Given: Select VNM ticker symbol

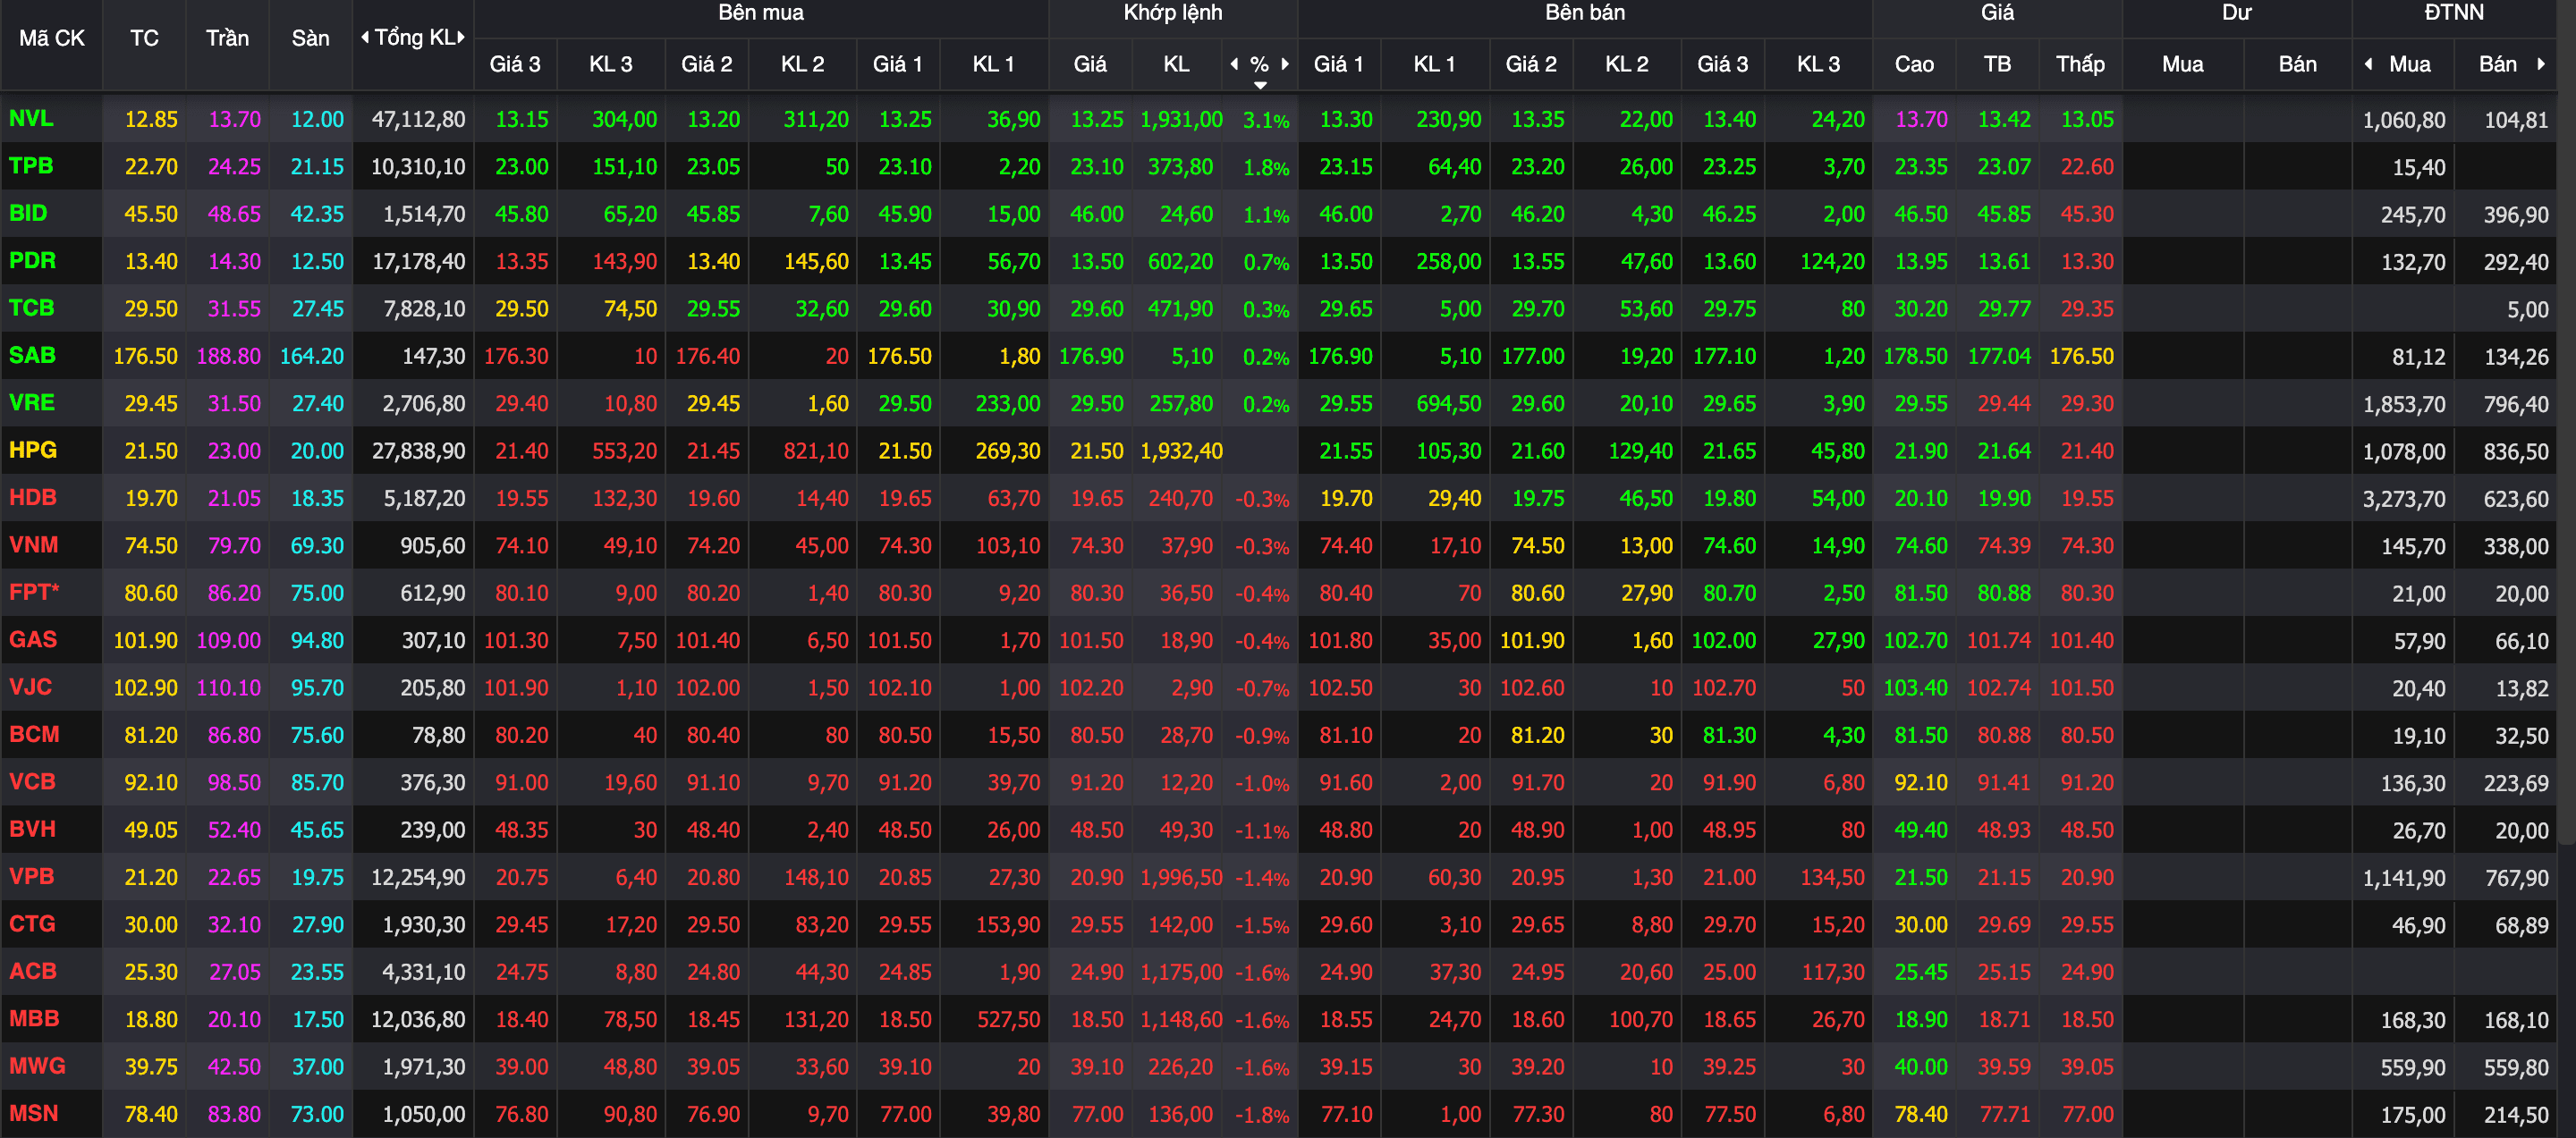Looking at the screenshot, I should (x=33, y=544).
